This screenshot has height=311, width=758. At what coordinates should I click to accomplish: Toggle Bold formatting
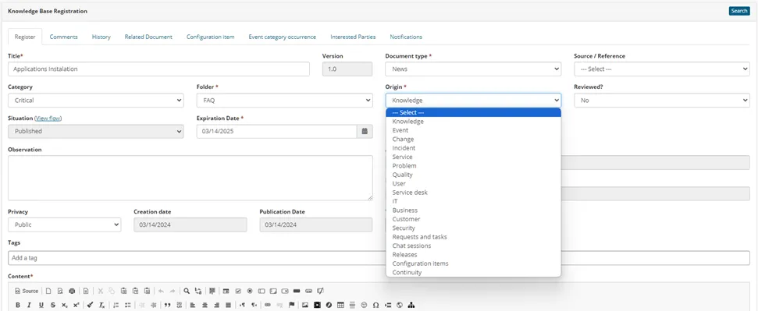(x=18, y=305)
